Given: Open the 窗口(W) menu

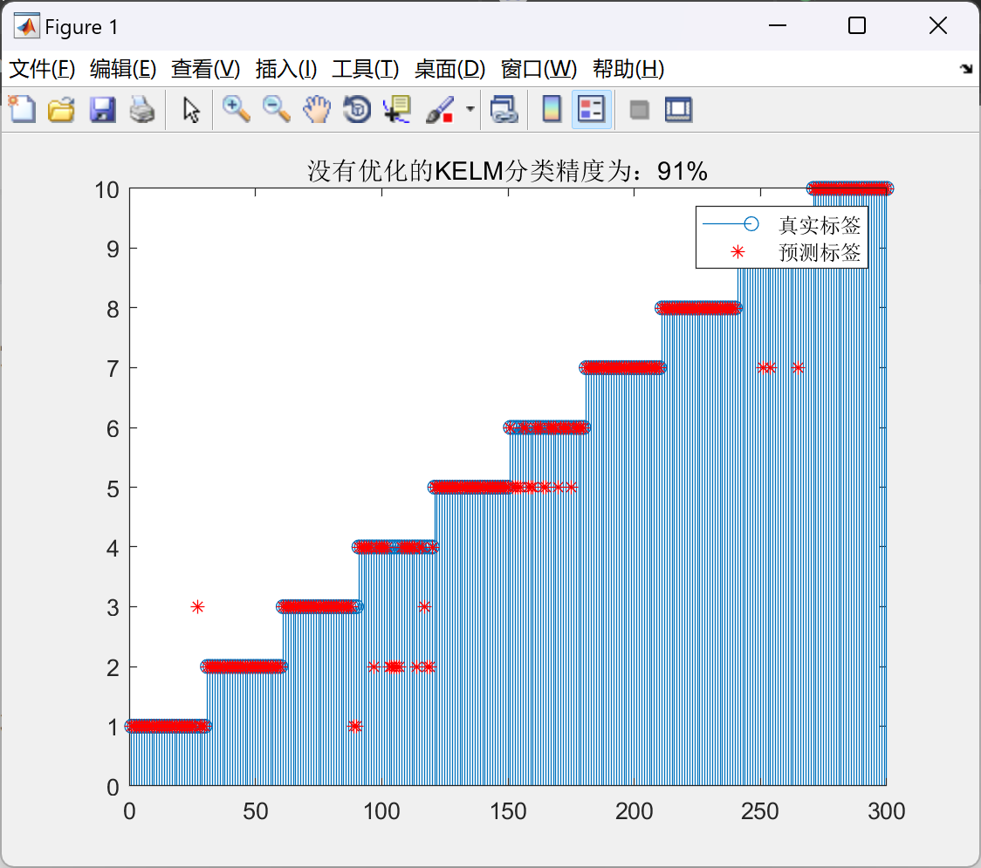Looking at the screenshot, I should pyautogui.click(x=539, y=69).
